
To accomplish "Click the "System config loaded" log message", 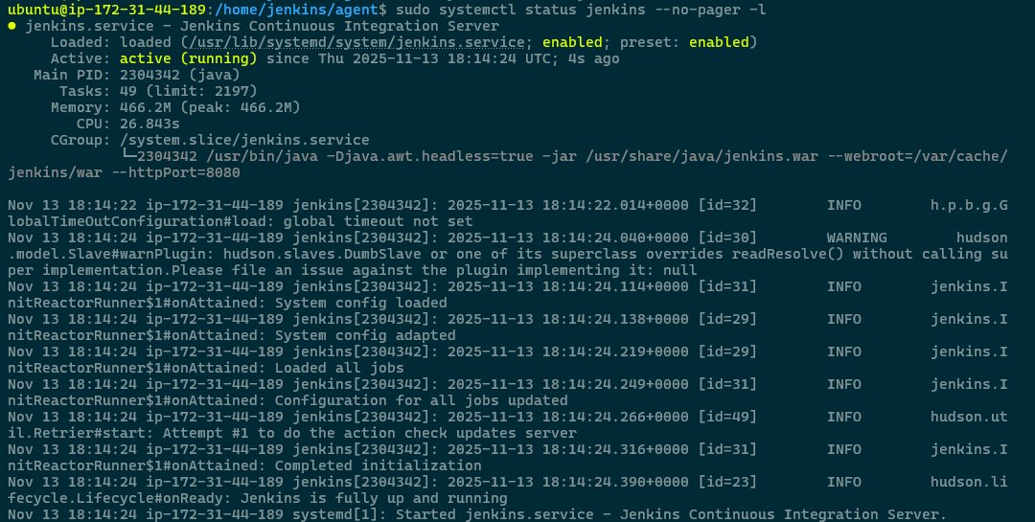I will 360,303.
